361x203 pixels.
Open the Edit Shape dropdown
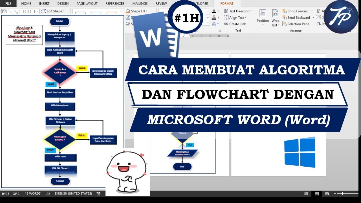(53, 11)
